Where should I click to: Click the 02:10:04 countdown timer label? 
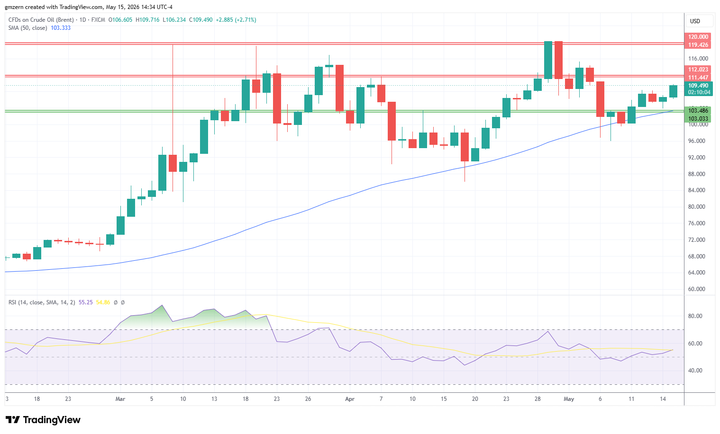(699, 92)
